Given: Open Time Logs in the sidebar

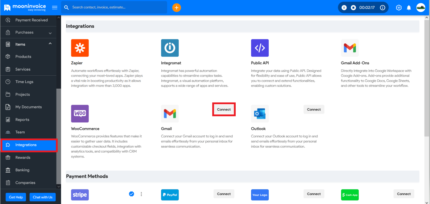Looking at the screenshot, I should (x=28, y=82).
